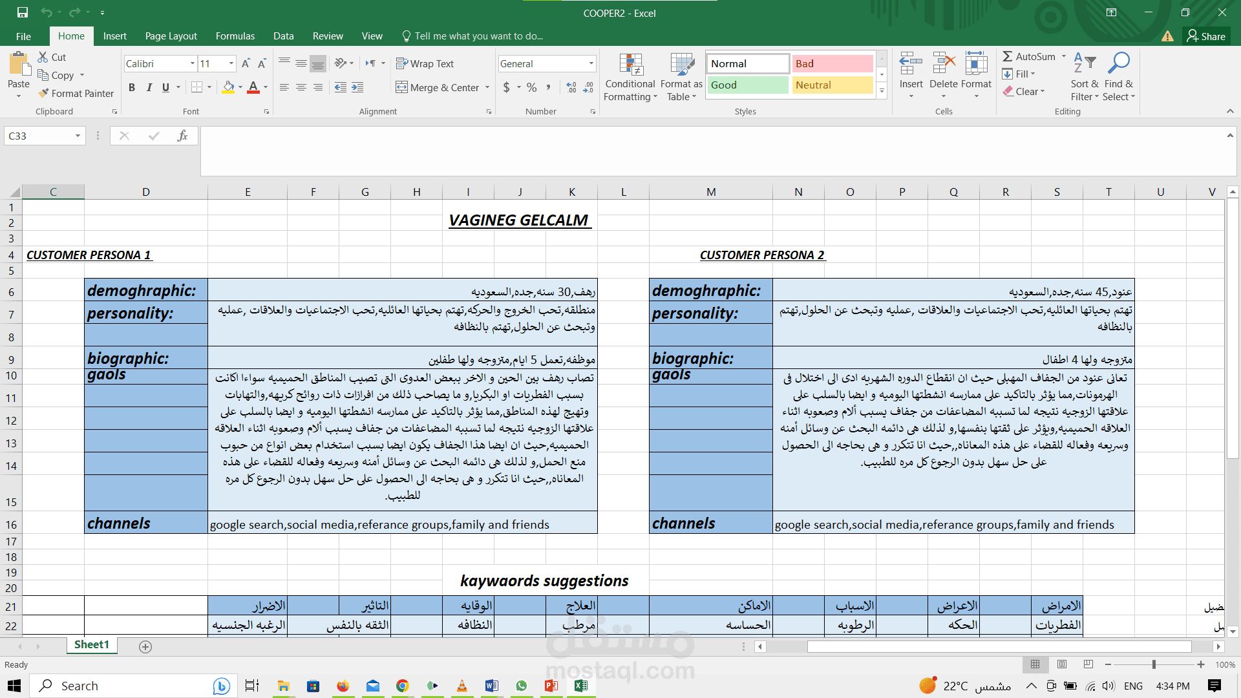The height and width of the screenshot is (698, 1241).
Task: Open Format as Table gallery
Action: 681,77
